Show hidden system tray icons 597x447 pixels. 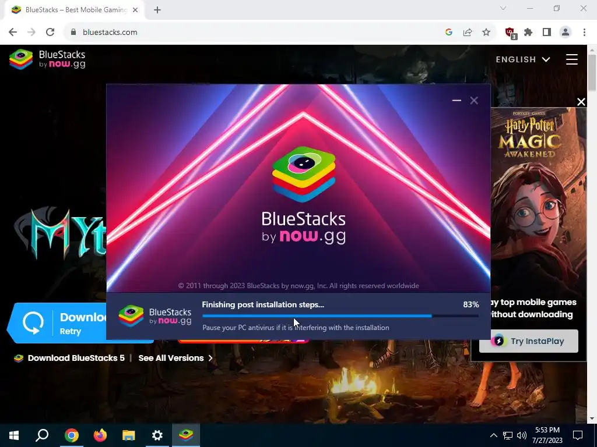tap(493, 435)
